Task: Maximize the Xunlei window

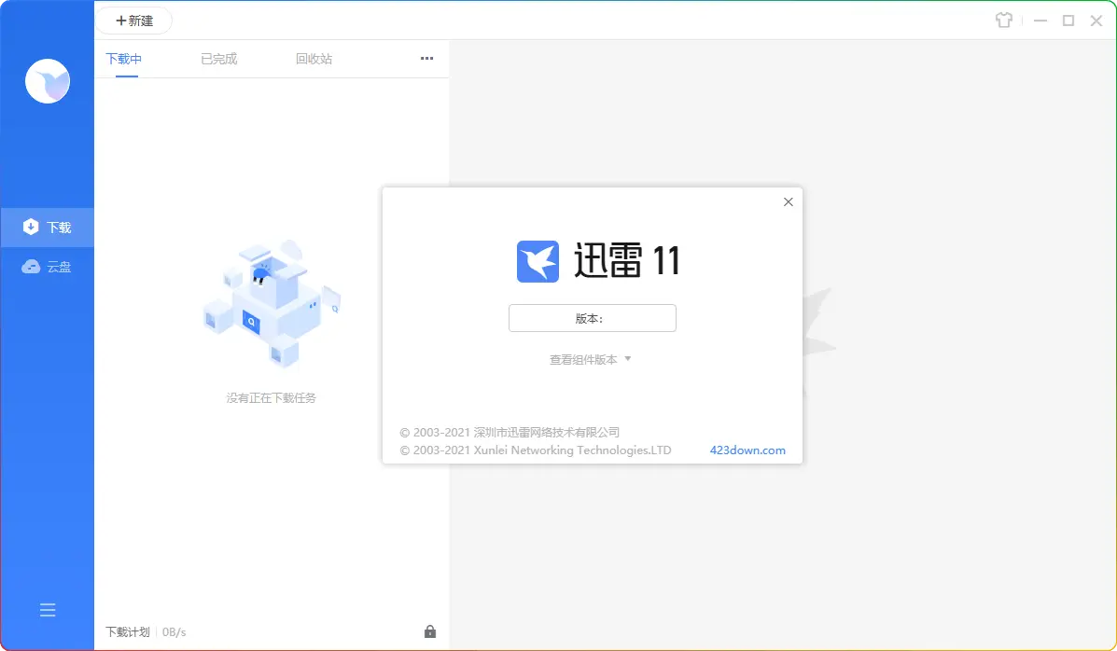Action: coord(1068,21)
